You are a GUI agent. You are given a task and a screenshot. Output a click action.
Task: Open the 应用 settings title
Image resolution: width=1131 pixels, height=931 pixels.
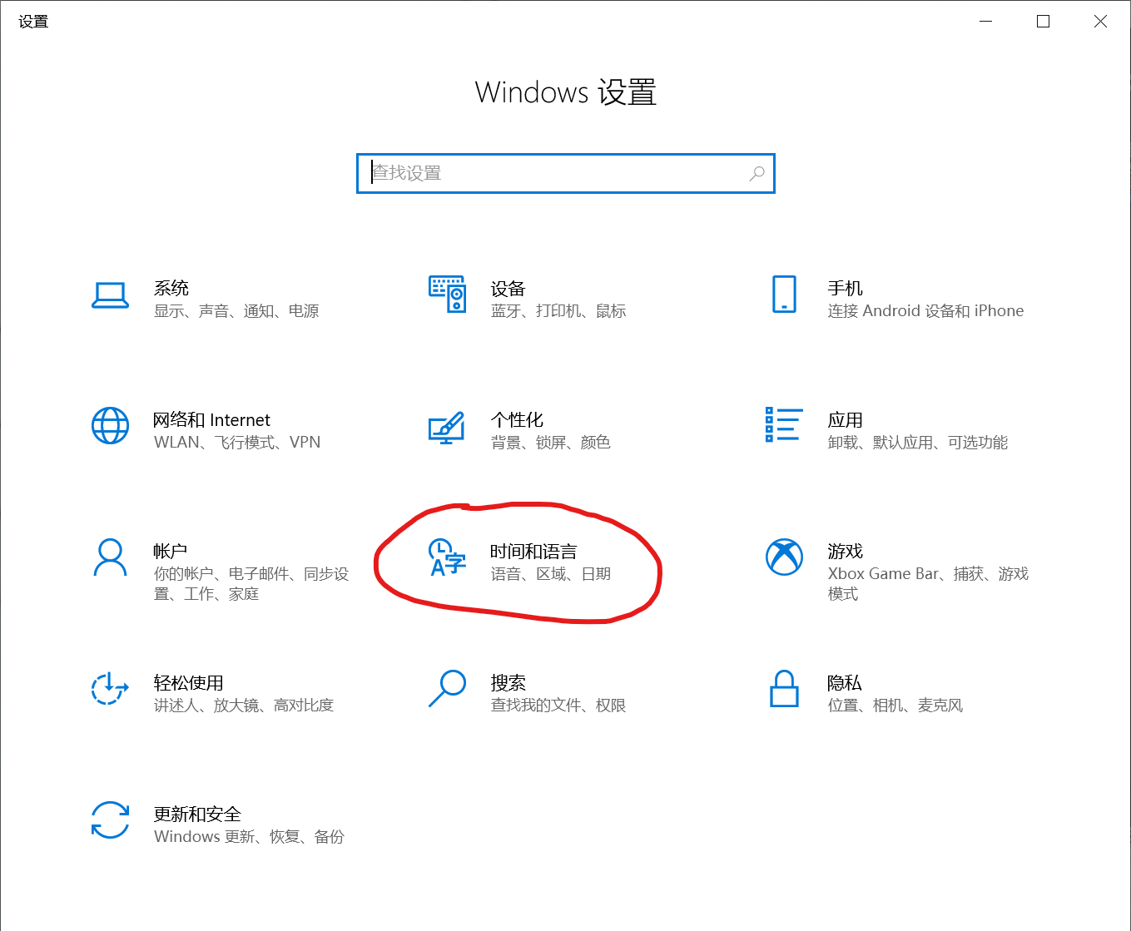click(x=846, y=420)
